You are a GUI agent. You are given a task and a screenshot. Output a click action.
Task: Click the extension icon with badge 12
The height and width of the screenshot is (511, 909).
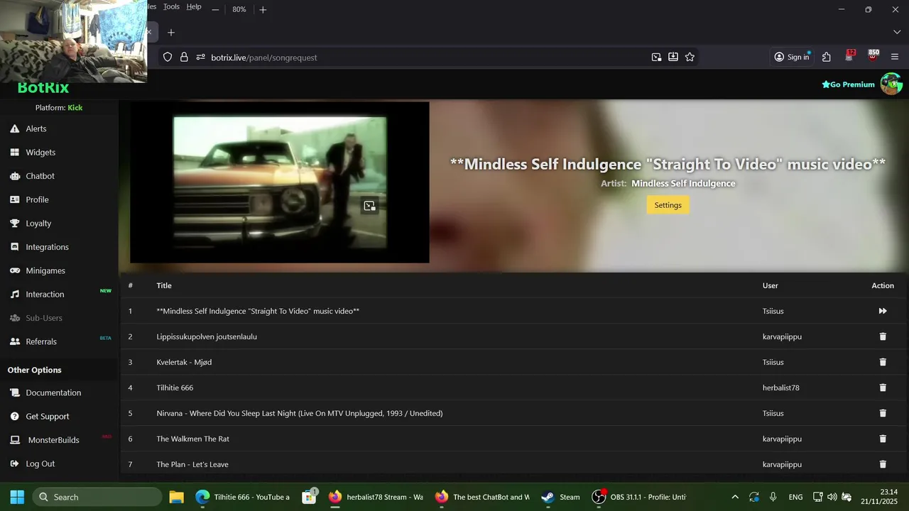849,56
